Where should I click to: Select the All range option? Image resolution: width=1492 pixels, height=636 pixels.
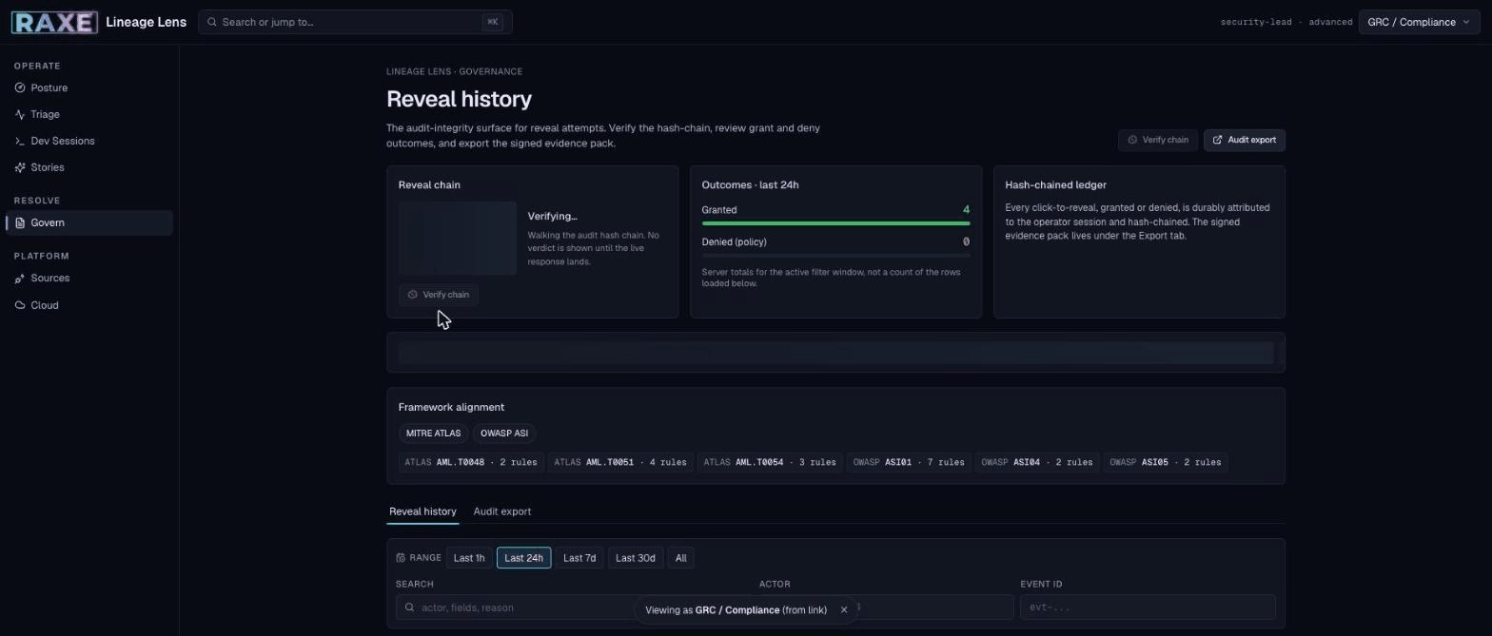(680, 558)
